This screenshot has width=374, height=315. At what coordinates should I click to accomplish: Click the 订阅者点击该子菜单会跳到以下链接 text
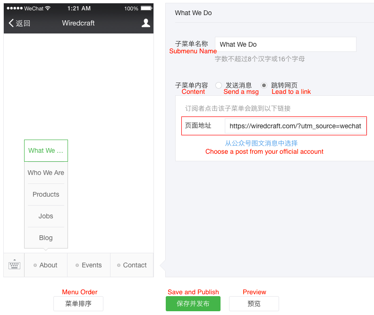click(238, 108)
